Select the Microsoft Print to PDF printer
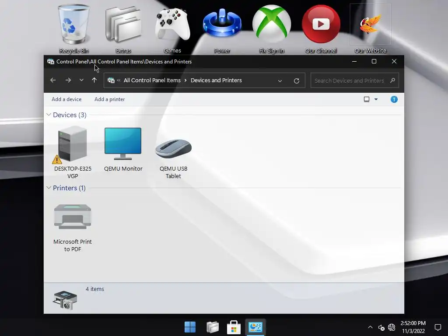 point(73,227)
